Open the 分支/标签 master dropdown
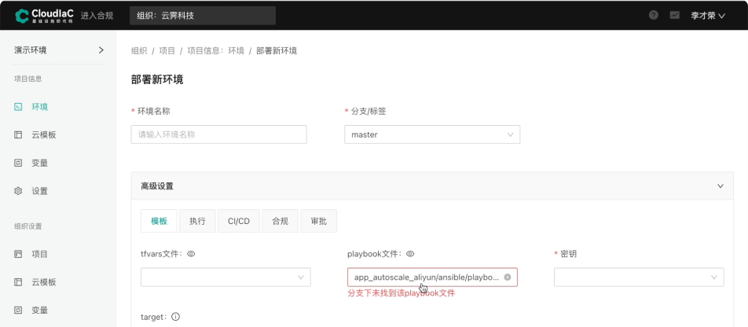Screen dimensions: 748x327 [431, 134]
